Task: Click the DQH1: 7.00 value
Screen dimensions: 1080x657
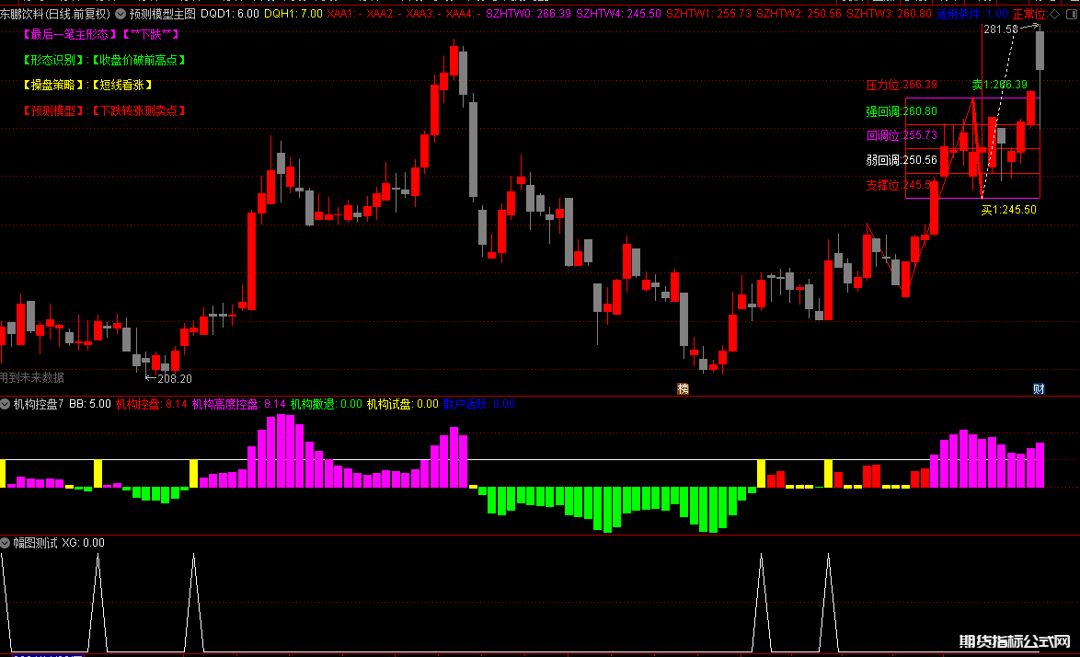Action: point(293,14)
